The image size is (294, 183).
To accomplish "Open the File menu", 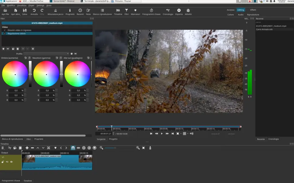I will pos(3,5).
